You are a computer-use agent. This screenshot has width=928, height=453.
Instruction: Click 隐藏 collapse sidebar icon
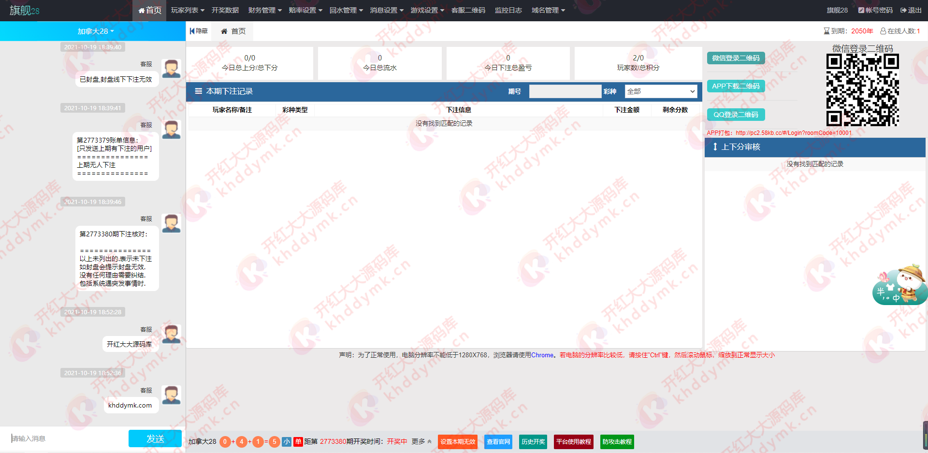click(192, 31)
